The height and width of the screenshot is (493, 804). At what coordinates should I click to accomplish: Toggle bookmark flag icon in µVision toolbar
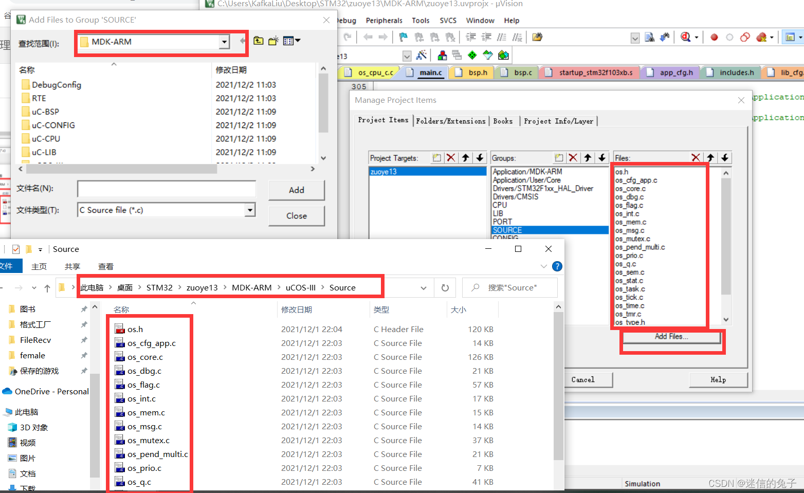point(404,37)
